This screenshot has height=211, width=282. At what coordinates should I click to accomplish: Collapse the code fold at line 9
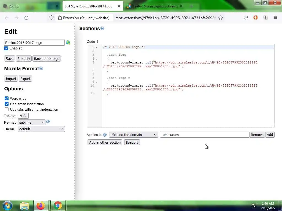coord(97,82)
